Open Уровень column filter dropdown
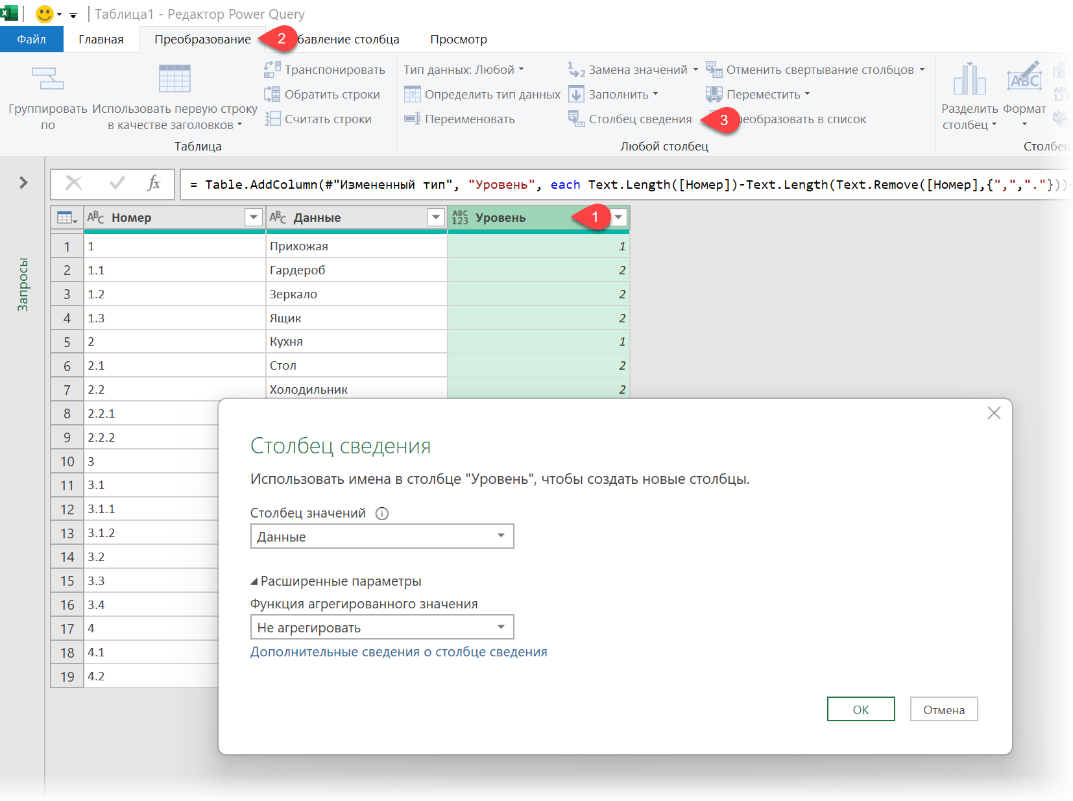This screenshot has height=801, width=1073. pos(618,217)
